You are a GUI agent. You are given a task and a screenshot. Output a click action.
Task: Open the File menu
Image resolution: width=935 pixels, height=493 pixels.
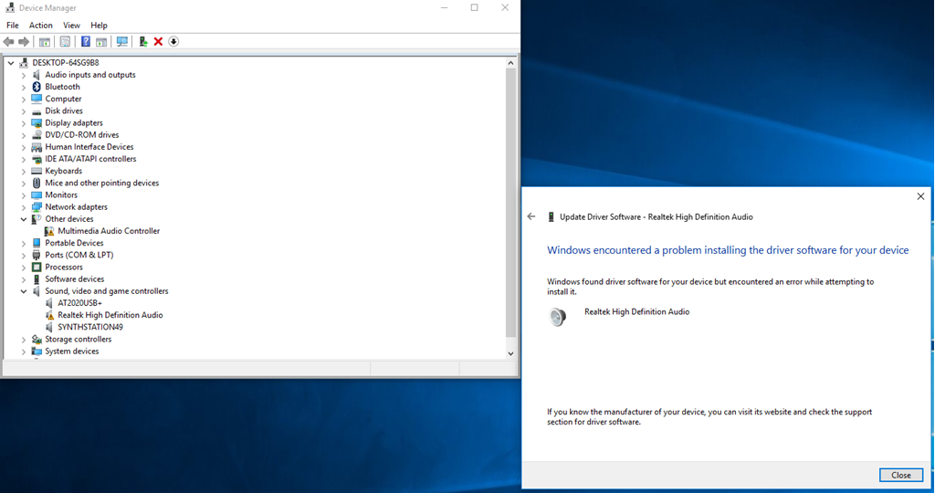coord(13,25)
